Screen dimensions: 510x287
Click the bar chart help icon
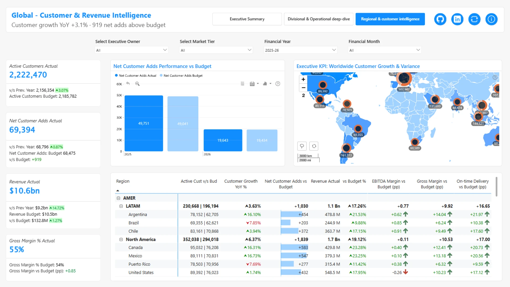278,84
